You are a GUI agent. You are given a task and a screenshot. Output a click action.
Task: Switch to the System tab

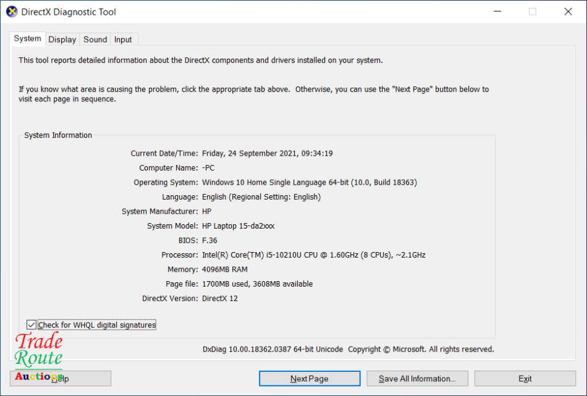pos(28,39)
